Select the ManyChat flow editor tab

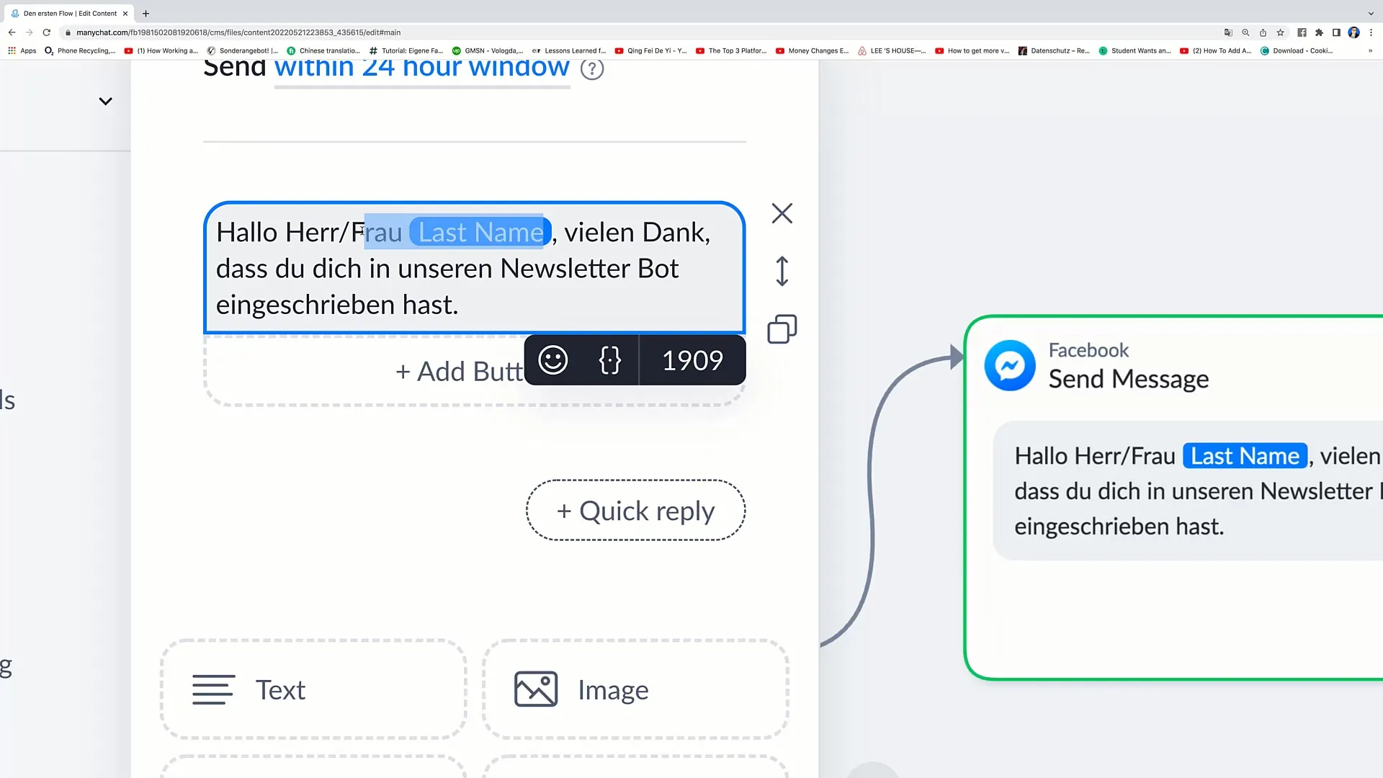pos(71,13)
